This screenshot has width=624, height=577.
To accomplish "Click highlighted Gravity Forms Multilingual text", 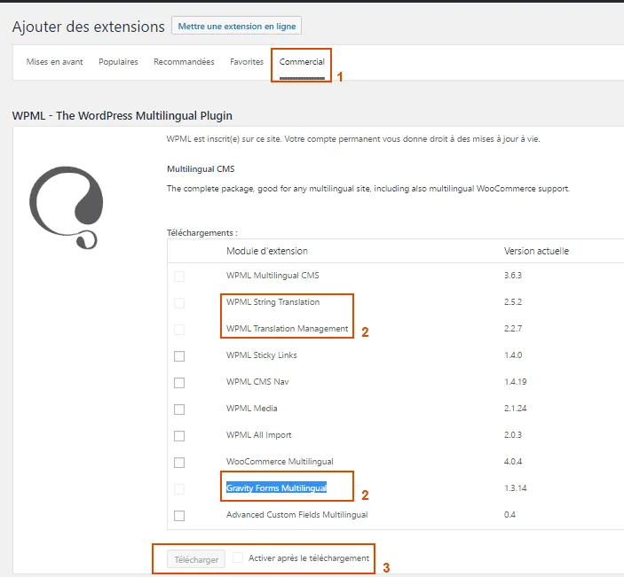I will (x=277, y=487).
